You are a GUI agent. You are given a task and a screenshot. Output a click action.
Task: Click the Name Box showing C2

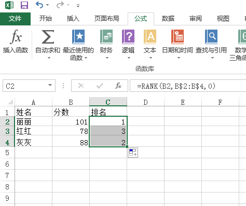pyautogui.click(x=25, y=86)
